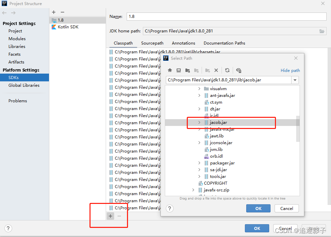Viewport: 331px width, 237px height.
Task: Switch to the Documentation Paths tab
Action: point(224,43)
